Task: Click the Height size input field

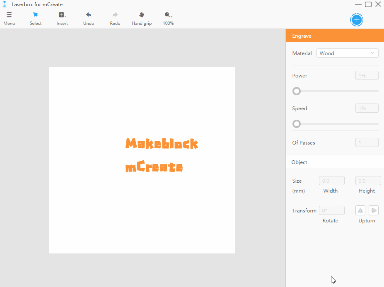Action: (x=368, y=181)
